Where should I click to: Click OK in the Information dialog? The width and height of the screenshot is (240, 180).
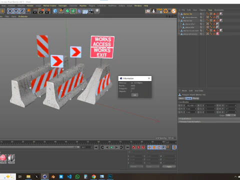(134, 95)
